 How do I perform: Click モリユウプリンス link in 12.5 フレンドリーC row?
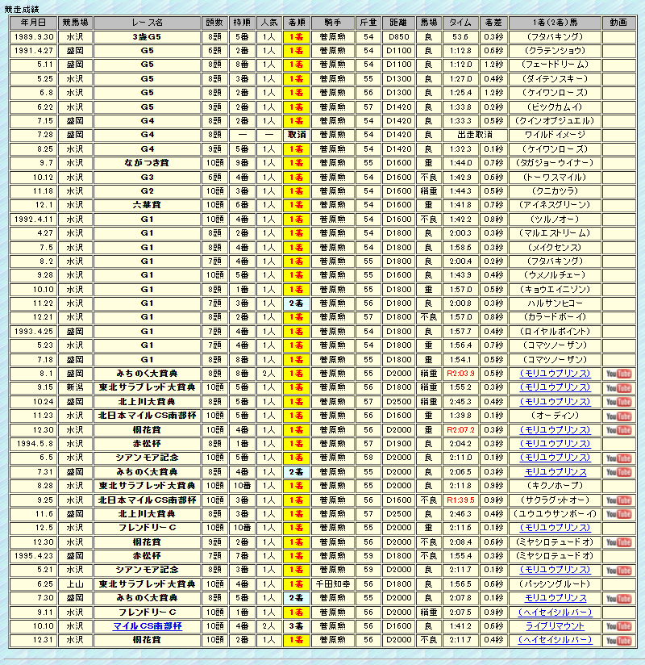pos(556,528)
